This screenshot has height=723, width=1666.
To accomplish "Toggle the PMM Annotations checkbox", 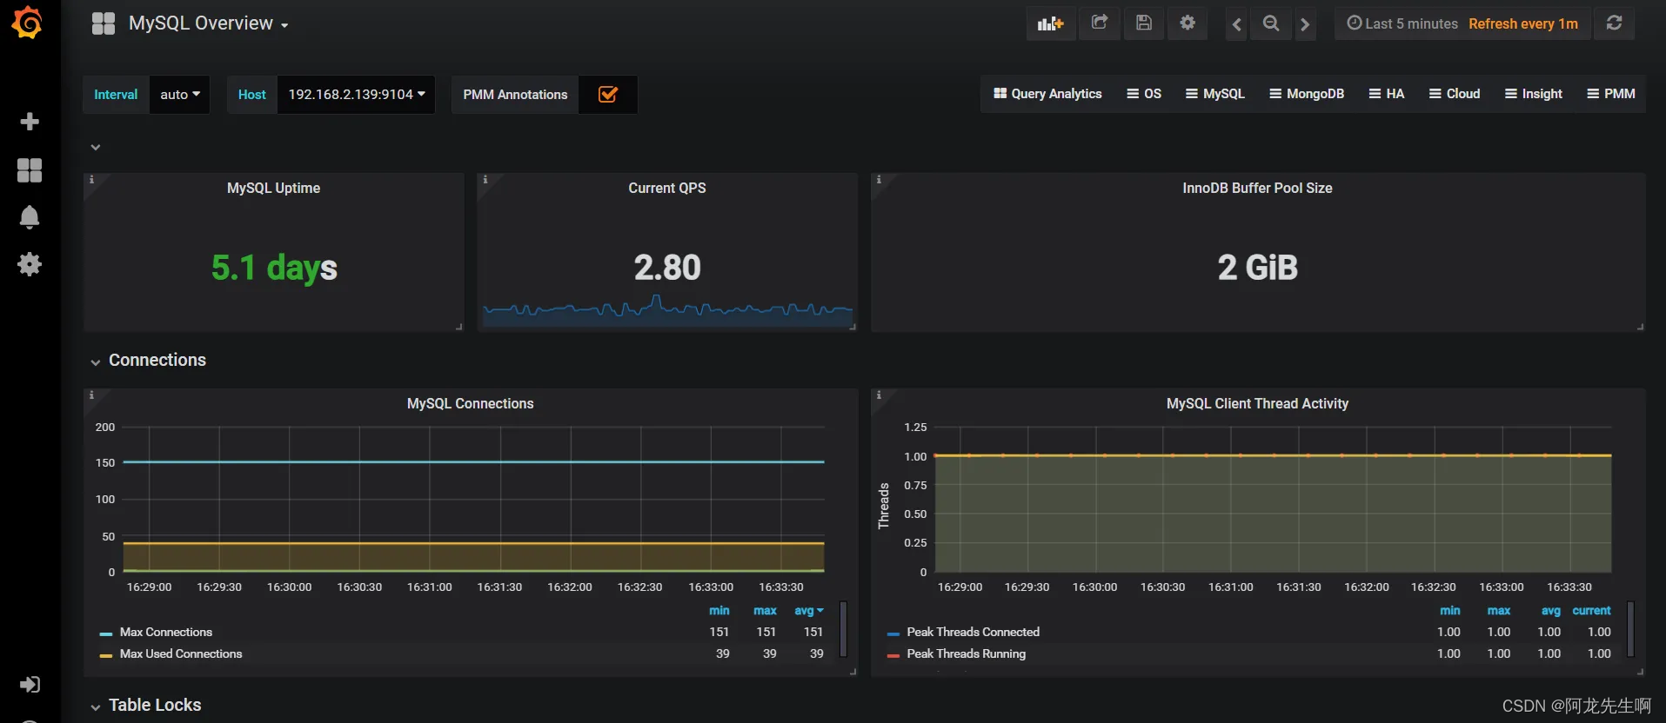I will (608, 94).
